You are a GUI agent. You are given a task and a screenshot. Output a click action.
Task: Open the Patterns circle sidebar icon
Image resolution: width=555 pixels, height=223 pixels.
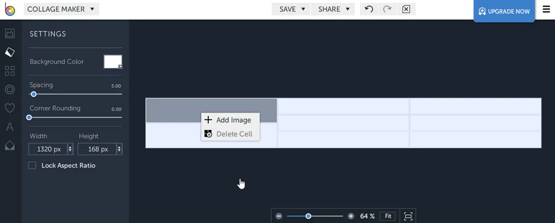[10, 90]
